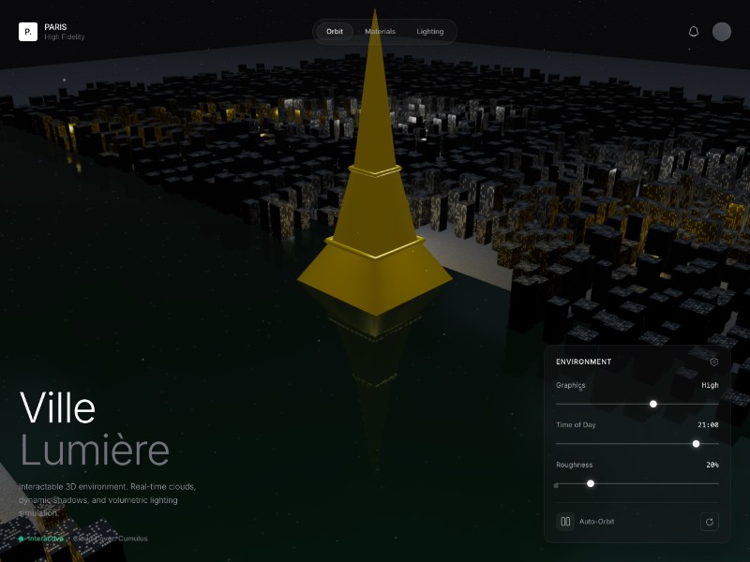
Task: Click the Roughness slider handle
Action: pos(591,483)
